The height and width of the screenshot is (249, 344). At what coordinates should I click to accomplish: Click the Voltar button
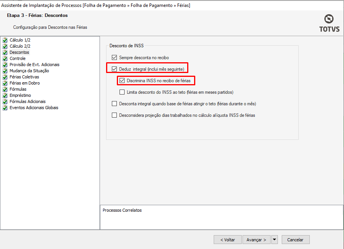pos(228,240)
